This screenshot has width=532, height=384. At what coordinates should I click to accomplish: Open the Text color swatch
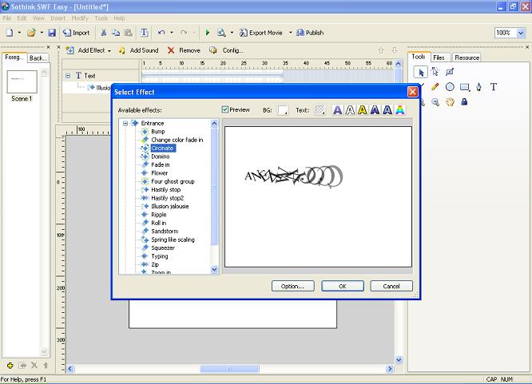(x=320, y=110)
